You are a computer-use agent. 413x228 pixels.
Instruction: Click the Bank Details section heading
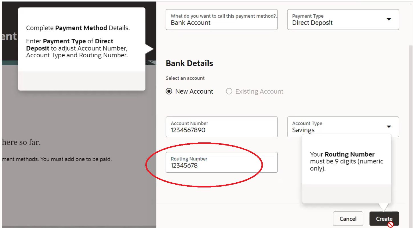point(189,63)
